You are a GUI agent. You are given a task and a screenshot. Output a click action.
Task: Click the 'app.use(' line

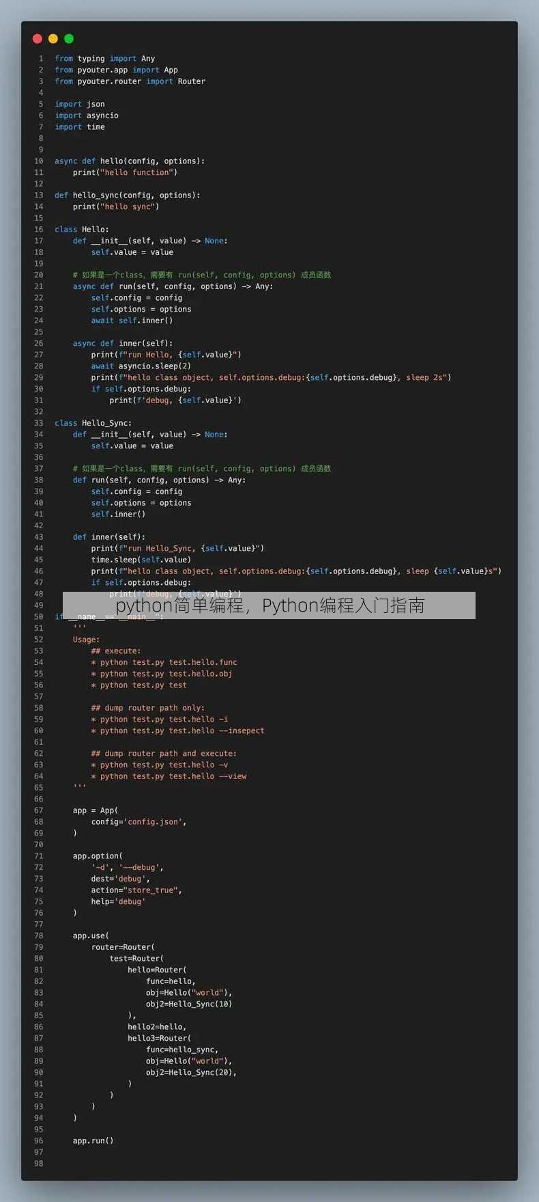point(91,935)
